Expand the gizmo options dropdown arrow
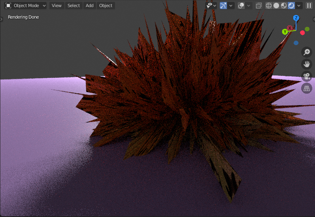Image resolution: width=315 pixels, height=217 pixels. click(231, 6)
